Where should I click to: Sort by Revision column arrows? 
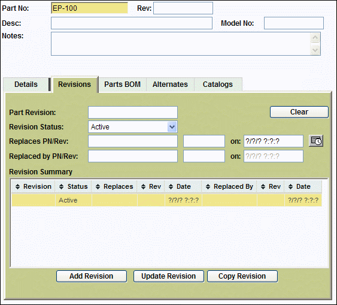tap(17, 186)
